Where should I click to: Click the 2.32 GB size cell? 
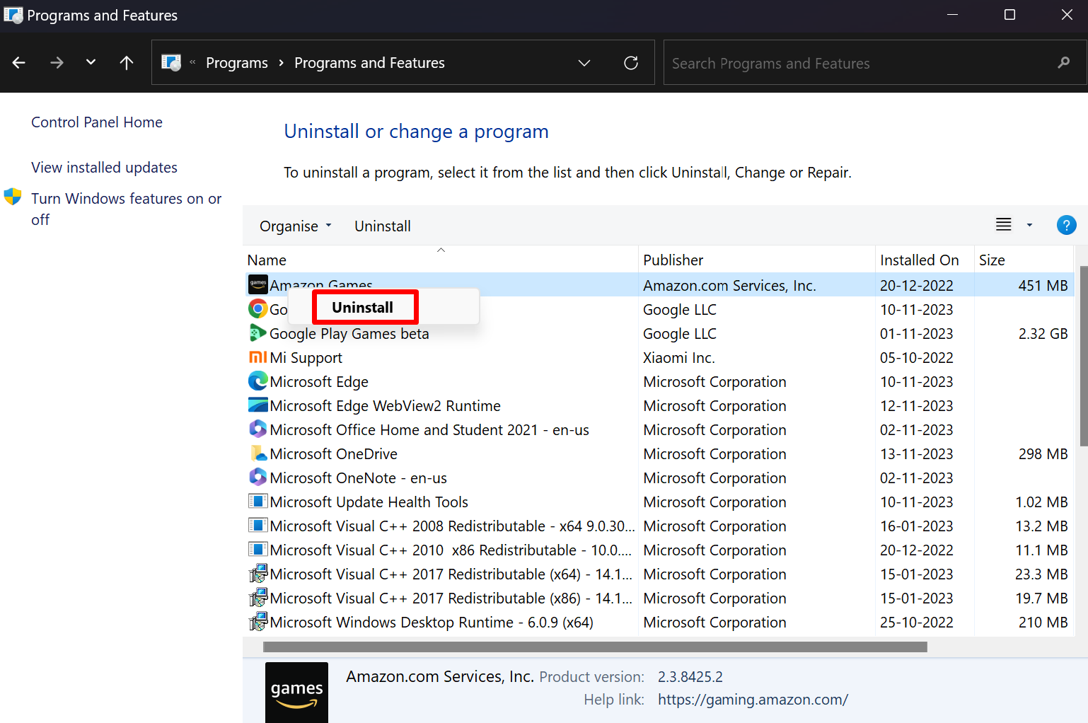pyautogui.click(x=1043, y=333)
